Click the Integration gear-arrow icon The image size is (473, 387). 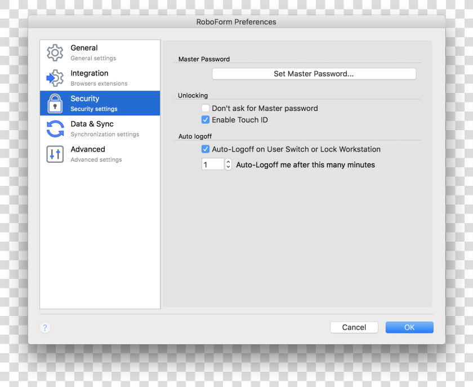pyautogui.click(x=55, y=78)
